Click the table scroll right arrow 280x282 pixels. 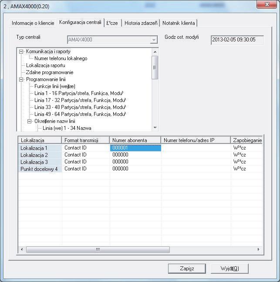tap(258, 249)
